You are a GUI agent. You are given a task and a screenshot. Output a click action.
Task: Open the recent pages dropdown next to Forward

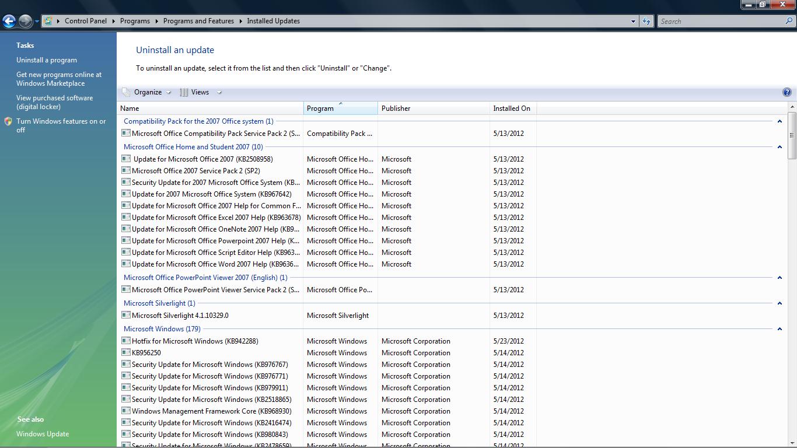click(37, 22)
